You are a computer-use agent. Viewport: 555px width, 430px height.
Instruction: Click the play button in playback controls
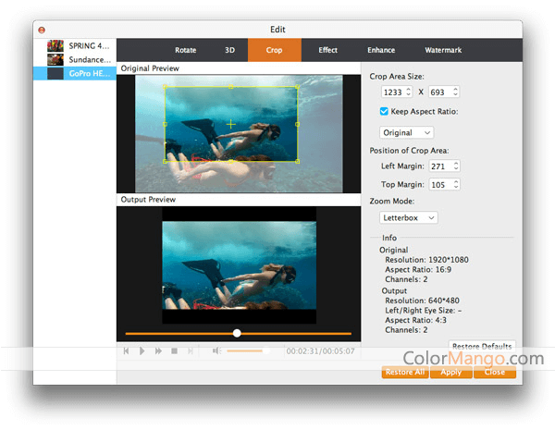(142, 351)
